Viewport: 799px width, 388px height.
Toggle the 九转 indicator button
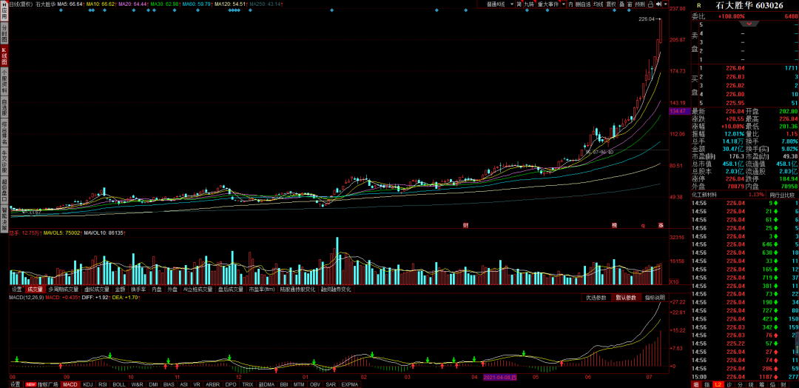(x=529, y=4)
